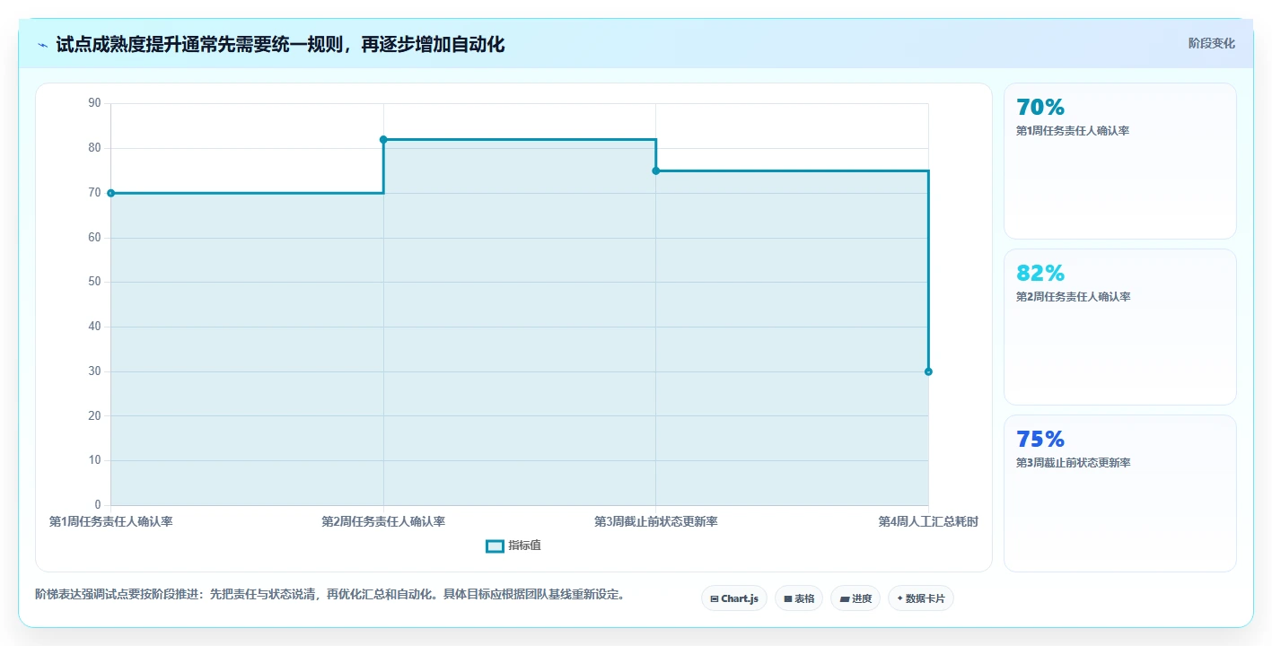Open the 75% metric card
The height and width of the screenshot is (646, 1272).
coord(1119,493)
